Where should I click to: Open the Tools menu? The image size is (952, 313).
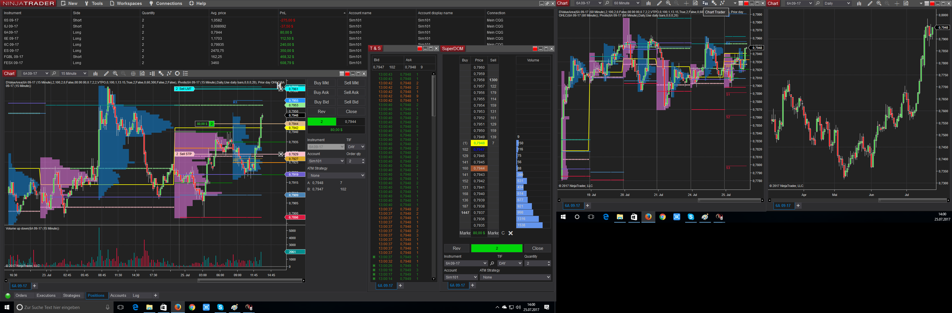94,3
